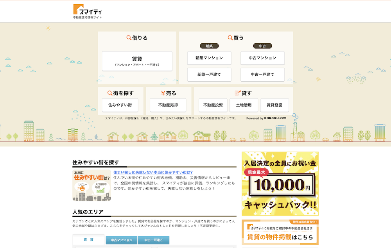This screenshot has height=248, width=391.
Task: Click the 土地活用 button
Action: 243,105
